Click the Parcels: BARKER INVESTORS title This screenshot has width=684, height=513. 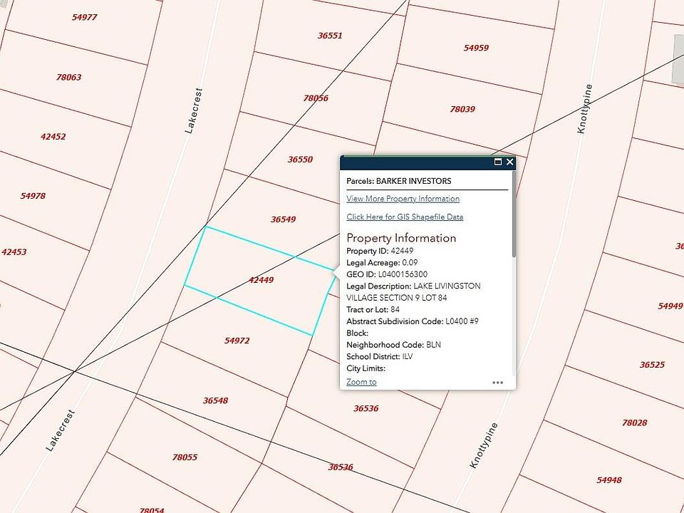tap(399, 181)
